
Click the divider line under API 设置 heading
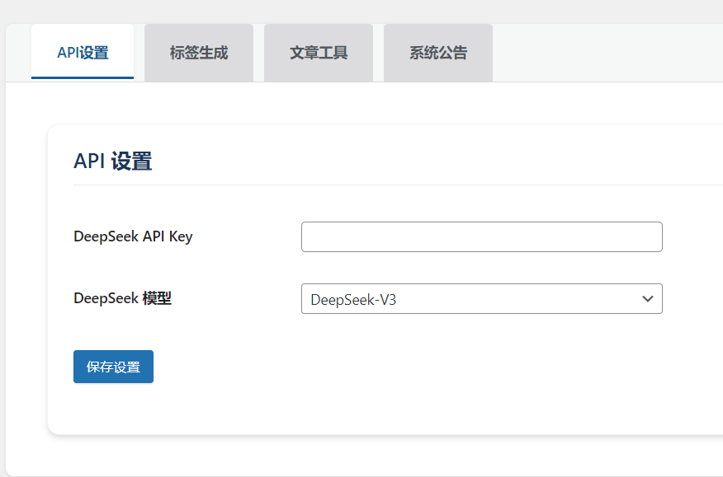coord(396,185)
